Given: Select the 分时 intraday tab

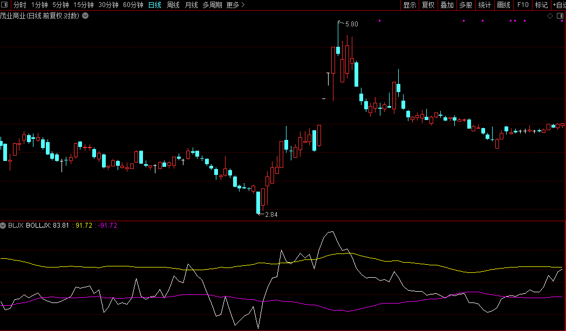Looking at the screenshot, I should coord(19,5).
